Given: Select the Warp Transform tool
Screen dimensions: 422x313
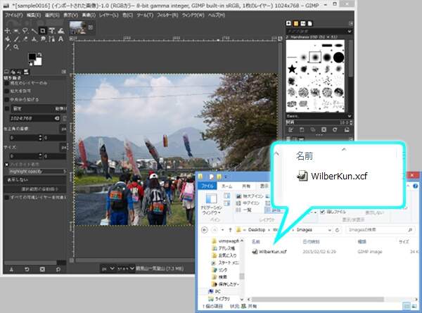Looking at the screenshot, I should [x=60, y=31].
